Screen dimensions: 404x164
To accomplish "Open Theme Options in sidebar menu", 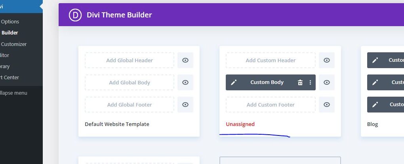I will [10, 22].
